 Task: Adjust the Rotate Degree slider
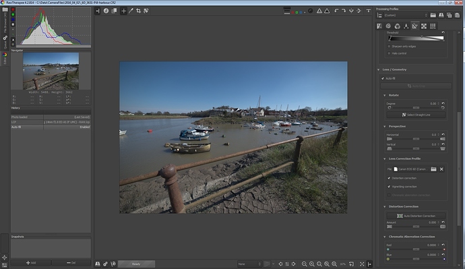tap(416, 108)
